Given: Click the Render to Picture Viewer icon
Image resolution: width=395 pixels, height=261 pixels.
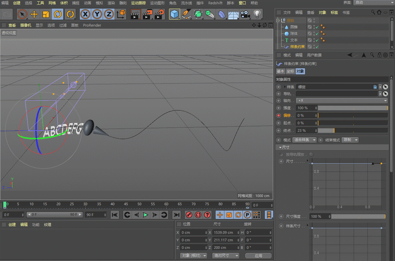Looking at the screenshot, I should pyautogui.click(x=147, y=14).
